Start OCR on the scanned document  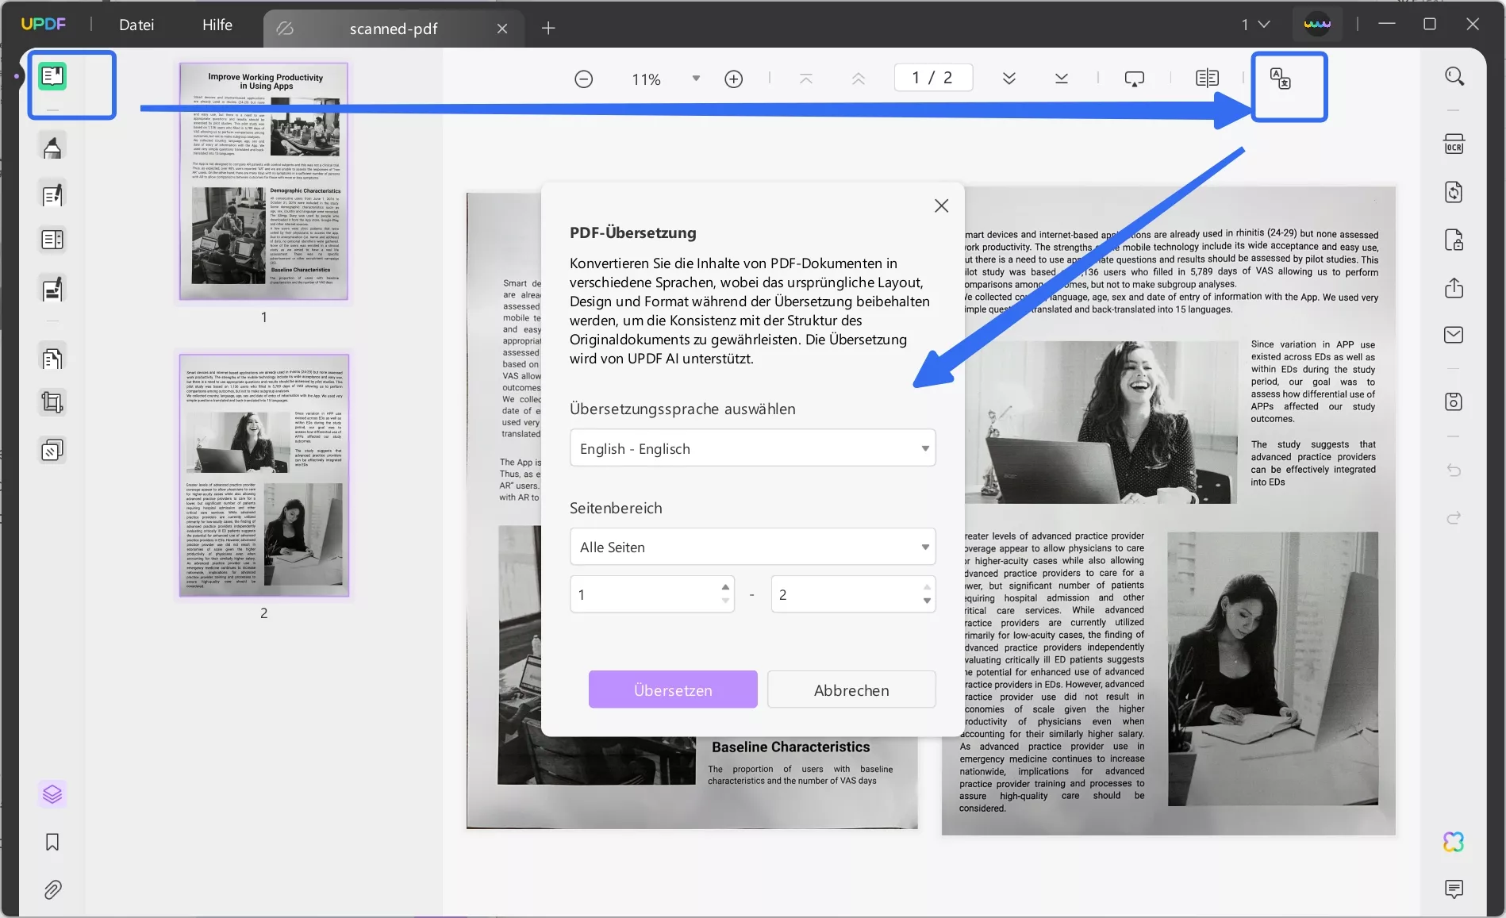(1454, 144)
